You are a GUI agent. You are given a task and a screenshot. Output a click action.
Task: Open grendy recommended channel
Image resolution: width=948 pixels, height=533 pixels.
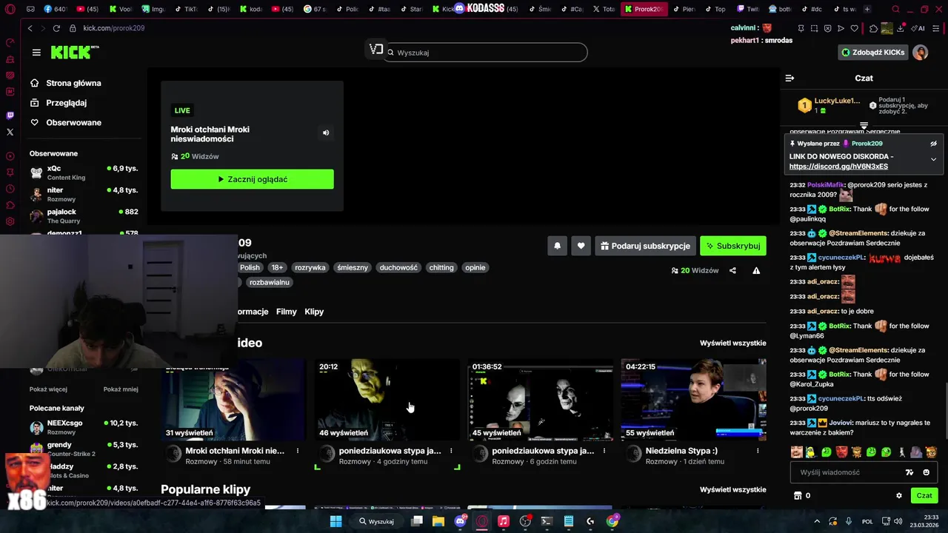tap(84, 449)
